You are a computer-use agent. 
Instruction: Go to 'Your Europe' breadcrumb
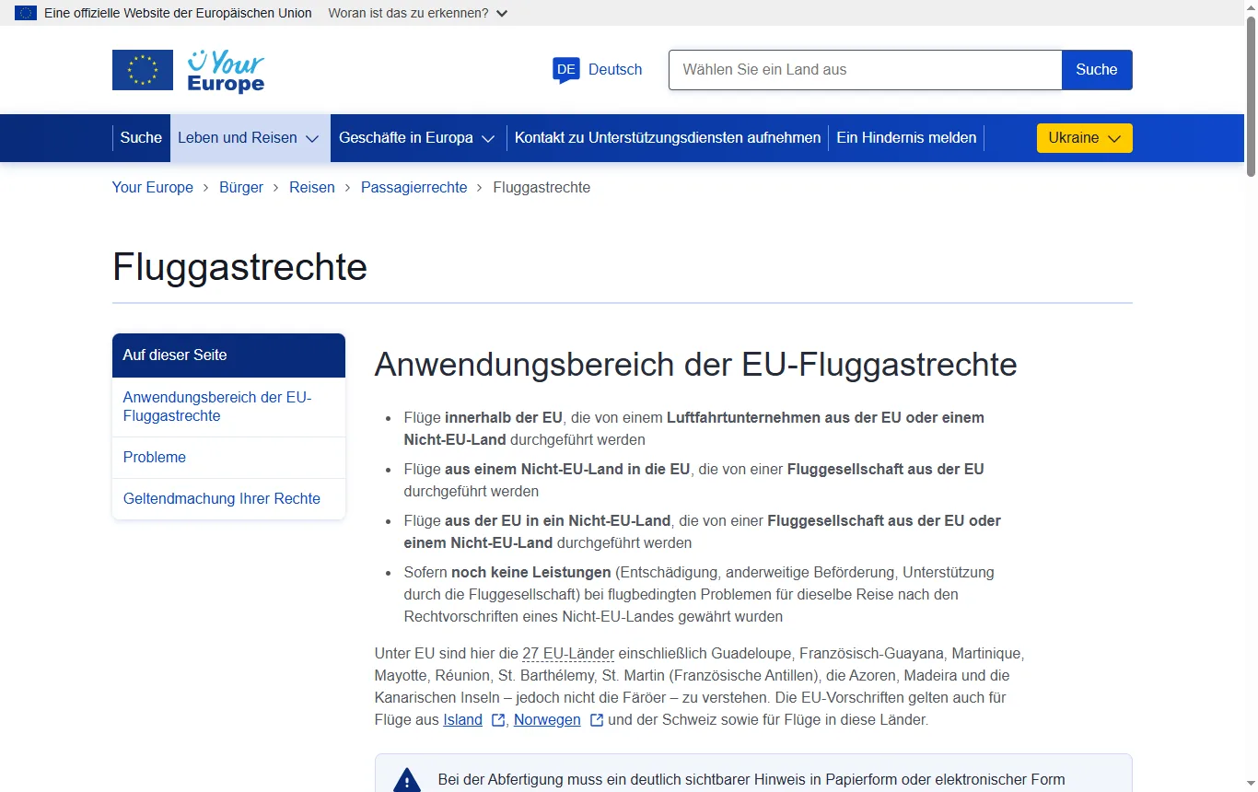pos(153,188)
